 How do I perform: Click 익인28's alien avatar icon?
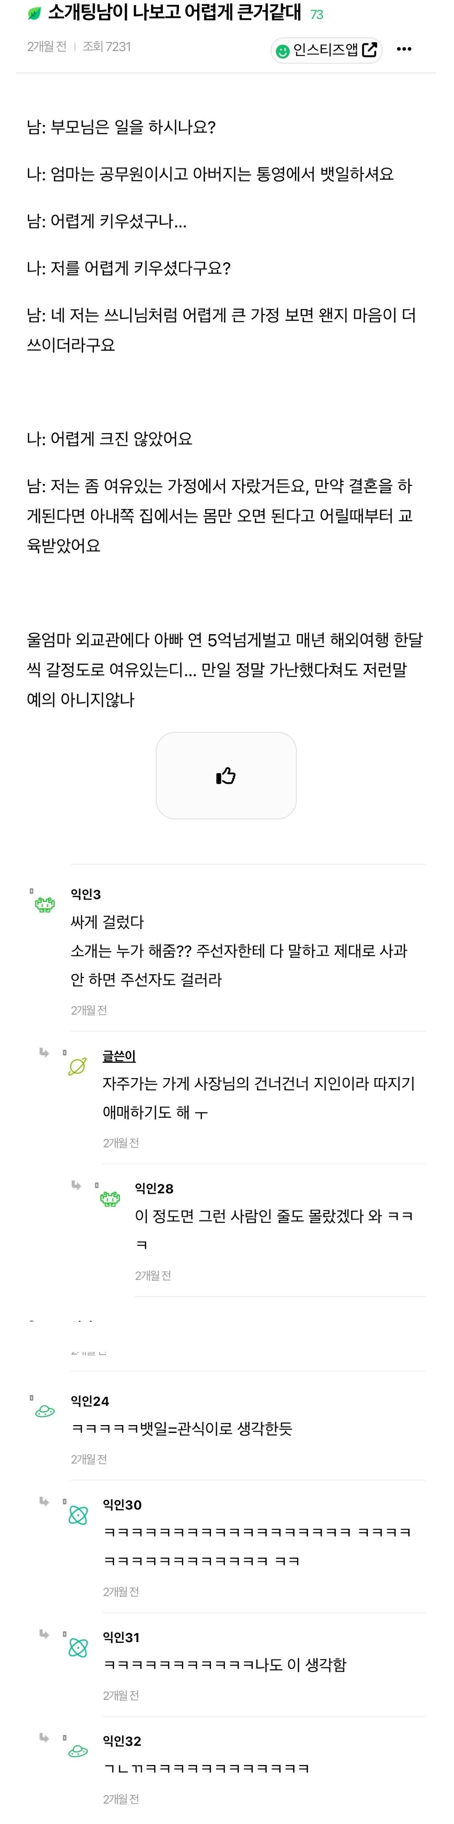[110, 1199]
